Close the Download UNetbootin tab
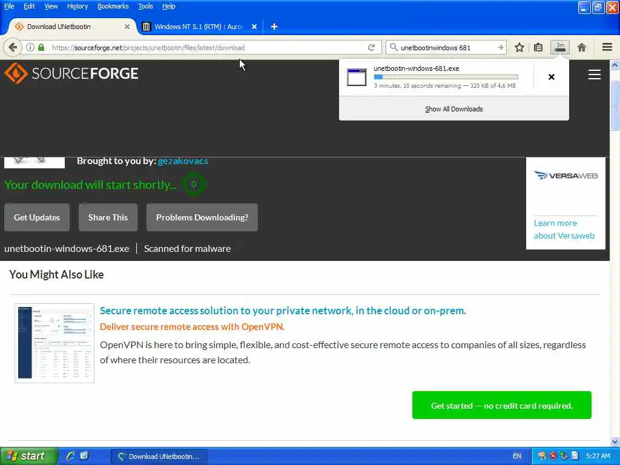Screen dimensions: 620x465 [x=127, y=27]
